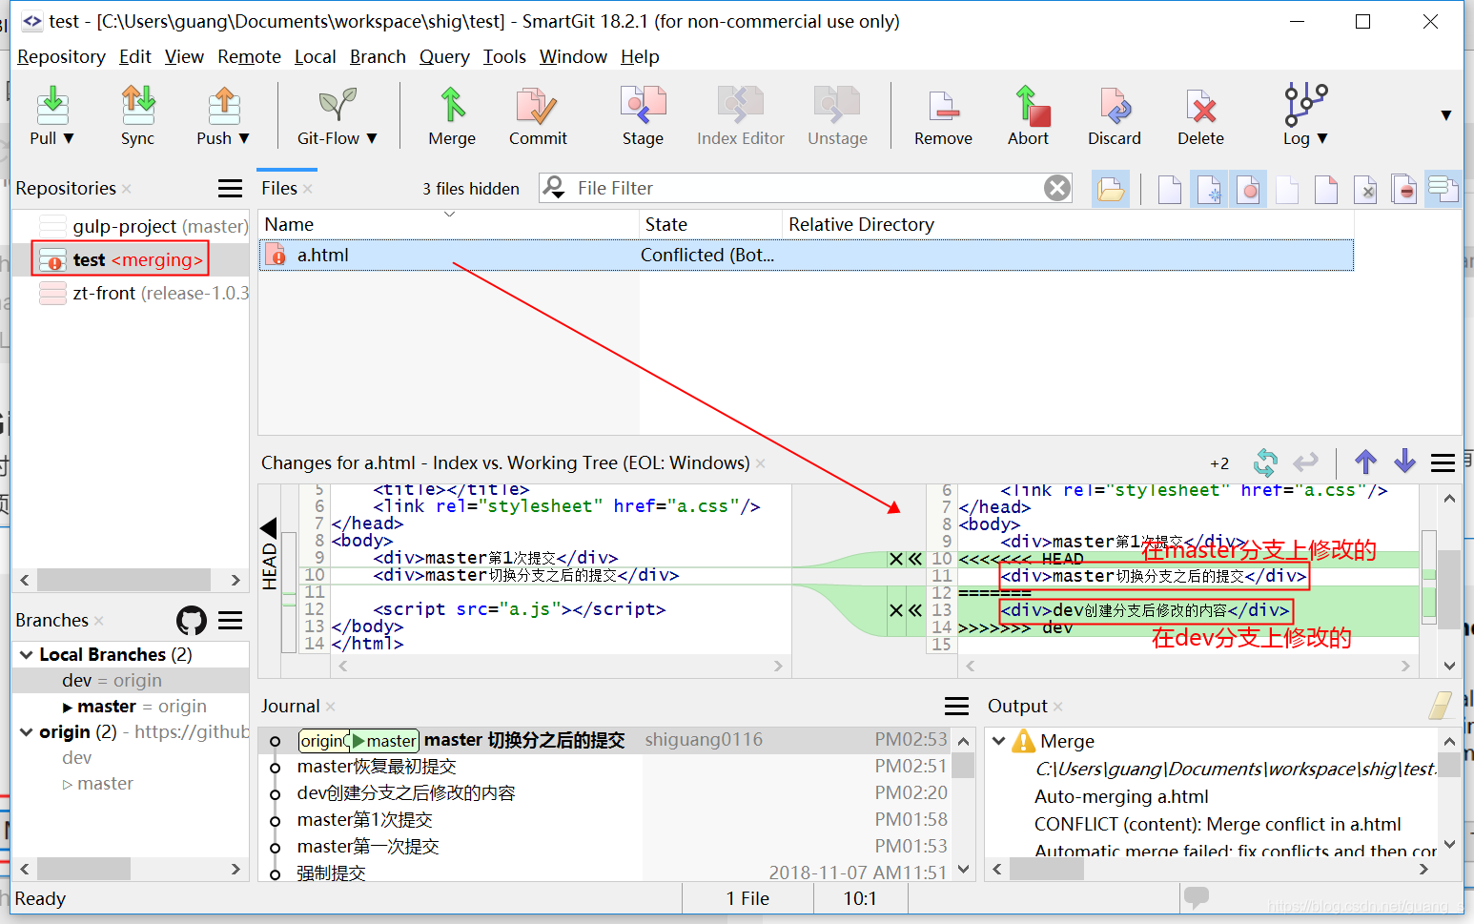Open the Remote menu
This screenshot has height=924, width=1474.
249,56
